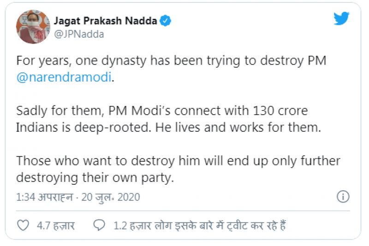Click the Twitter bird logo
This screenshot has width=369, height=246.
click(341, 18)
